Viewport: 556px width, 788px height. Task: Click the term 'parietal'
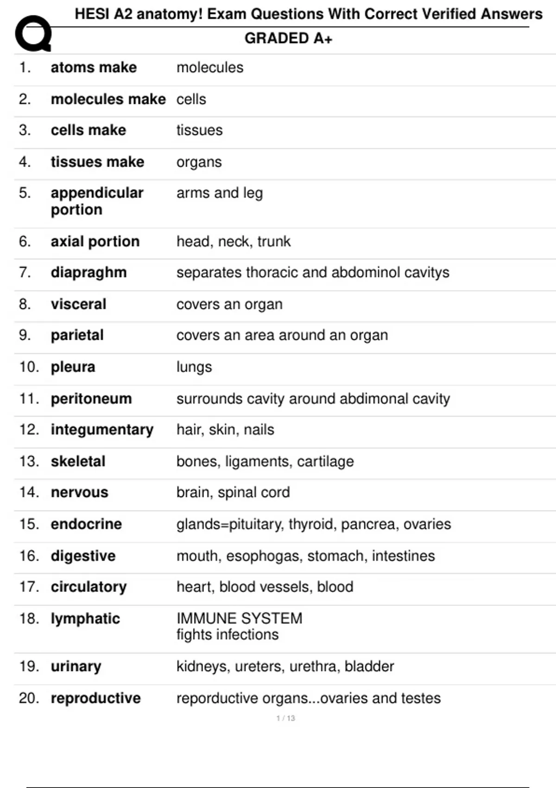[77, 335]
